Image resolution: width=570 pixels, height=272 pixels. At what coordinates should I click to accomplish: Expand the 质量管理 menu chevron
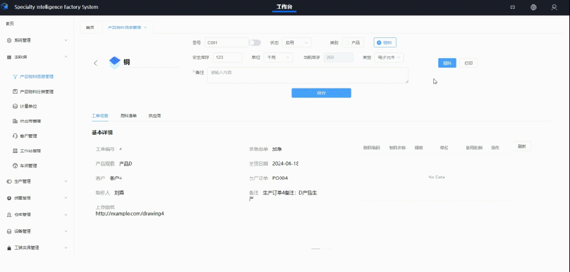(x=66, y=198)
